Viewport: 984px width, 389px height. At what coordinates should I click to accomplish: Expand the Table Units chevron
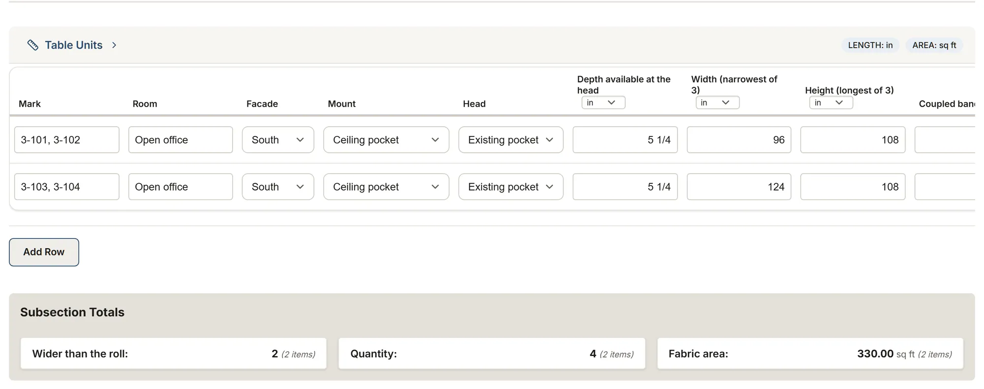[x=114, y=45]
